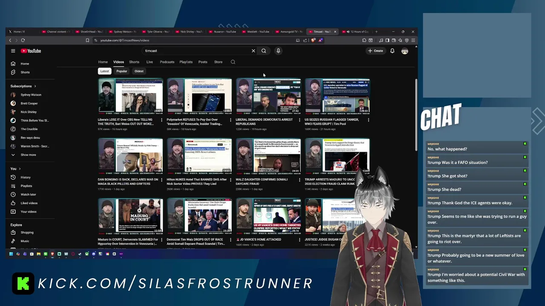Viewport: 545px width, 306px height.
Task: Open Shopping under Explore
Action: click(32, 232)
